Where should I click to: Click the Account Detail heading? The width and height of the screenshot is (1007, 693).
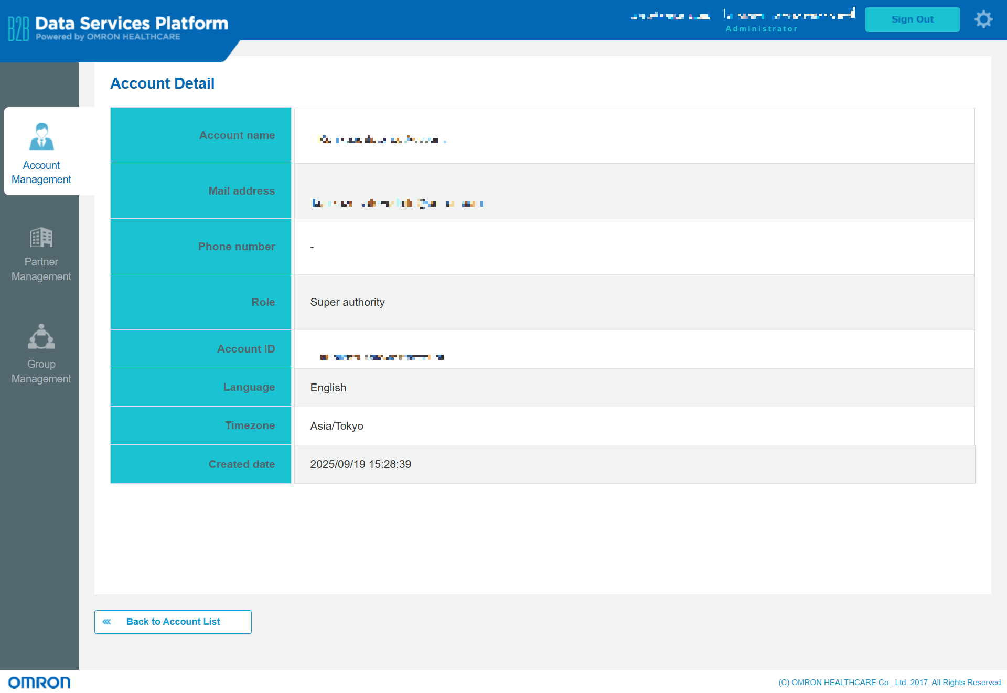coord(162,83)
